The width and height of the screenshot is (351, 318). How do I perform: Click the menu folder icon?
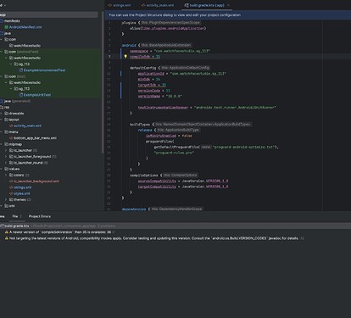[7, 132]
